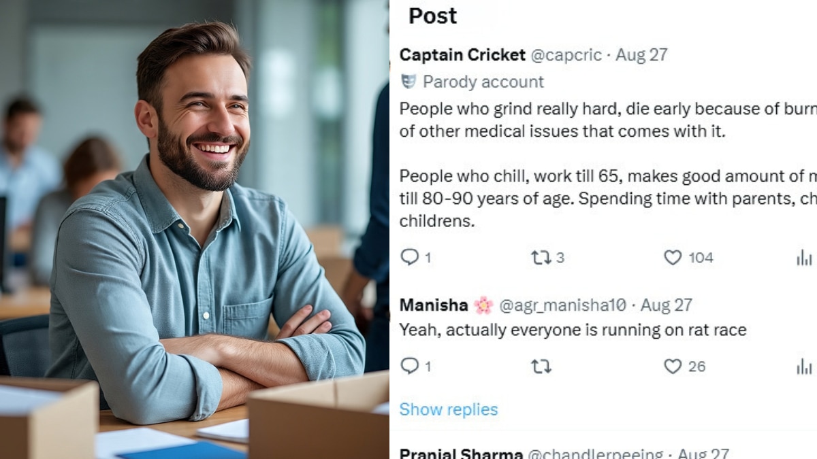Click the reply icon on Captain Cricket's post
Viewport: 817px width, 459px height.
point(411,257)
